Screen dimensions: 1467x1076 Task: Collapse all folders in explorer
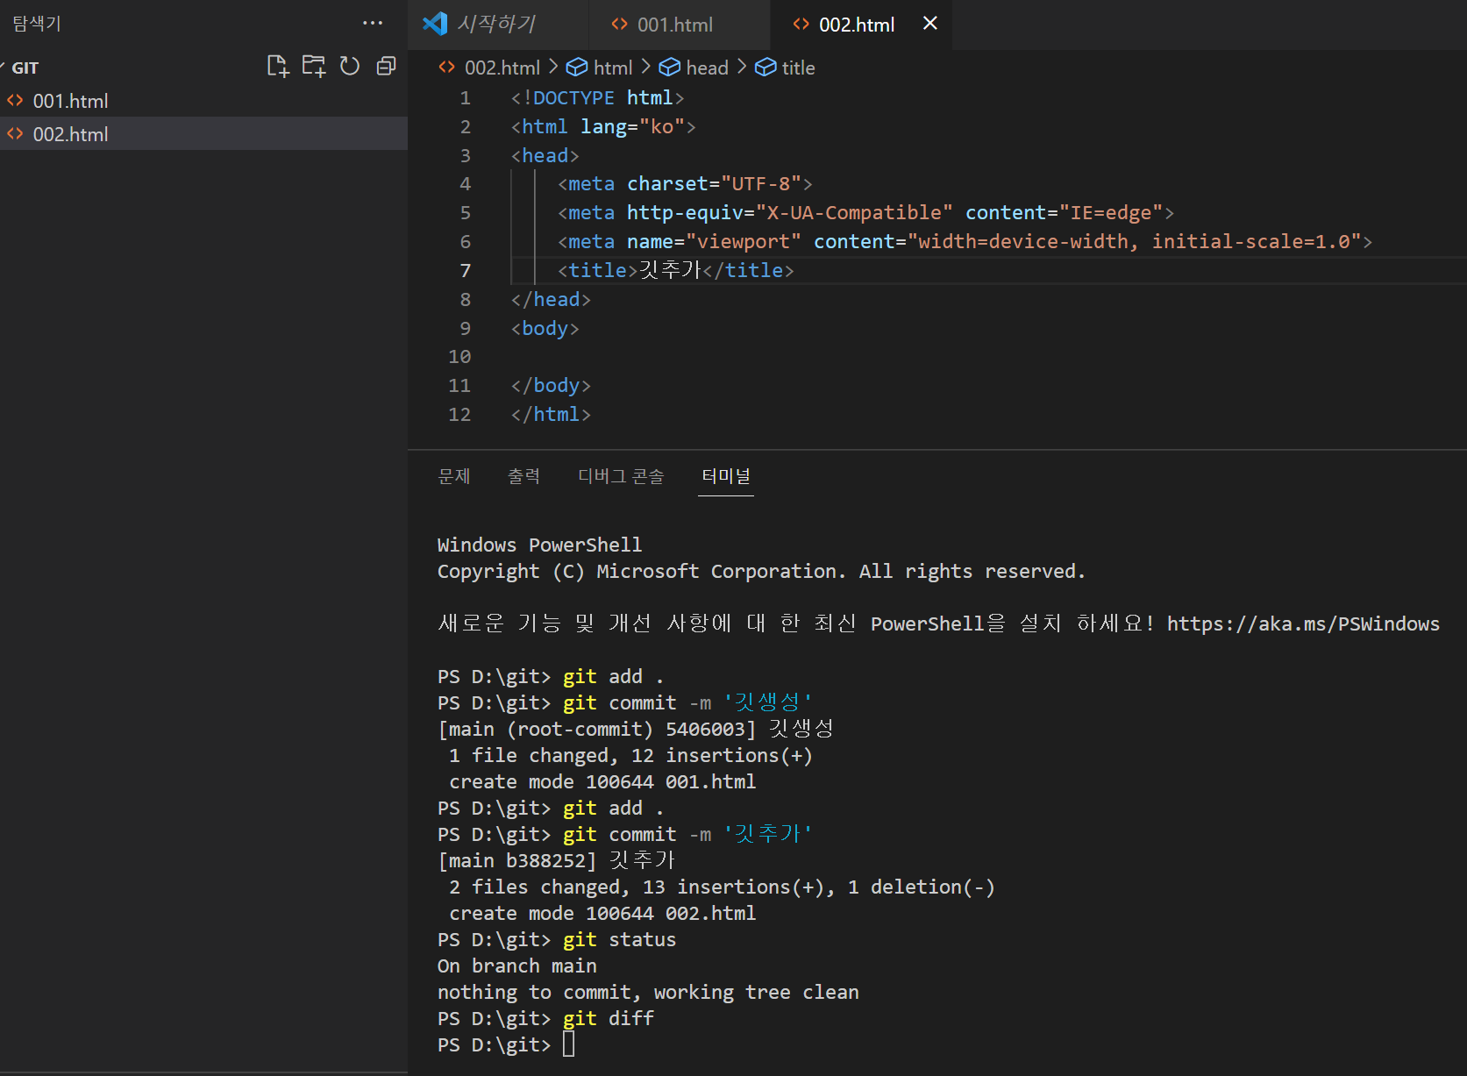pyautogui.click(x=386, y=67)
